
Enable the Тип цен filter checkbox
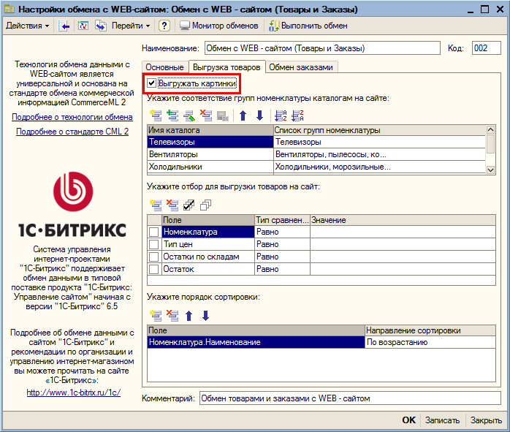coord(154,244)
